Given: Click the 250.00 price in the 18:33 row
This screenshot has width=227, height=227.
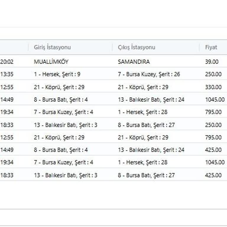Looking at the screenshot, I should [213, 125].
